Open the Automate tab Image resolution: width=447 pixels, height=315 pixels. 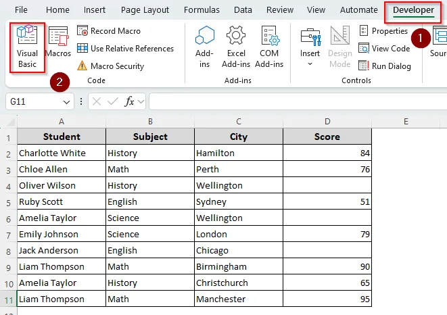coord(358,10)
